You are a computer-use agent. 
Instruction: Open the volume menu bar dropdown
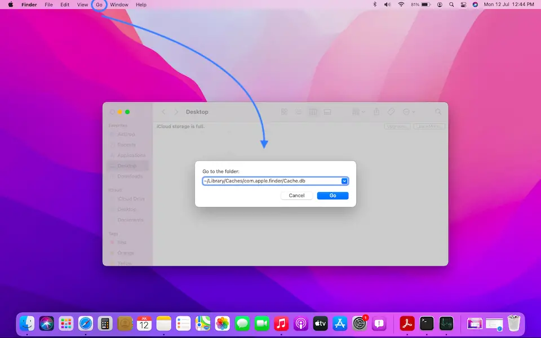point(388,5)
